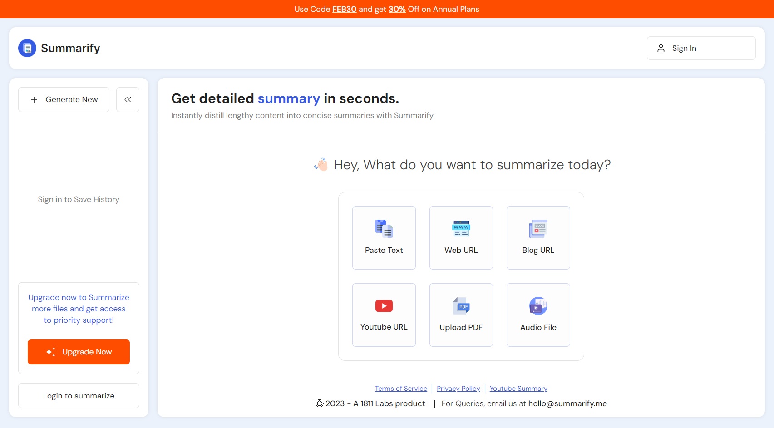The width and height of the screenshot is (774, 428).
Task: Click the Summarify logo icon
Action: click(27, 48)
